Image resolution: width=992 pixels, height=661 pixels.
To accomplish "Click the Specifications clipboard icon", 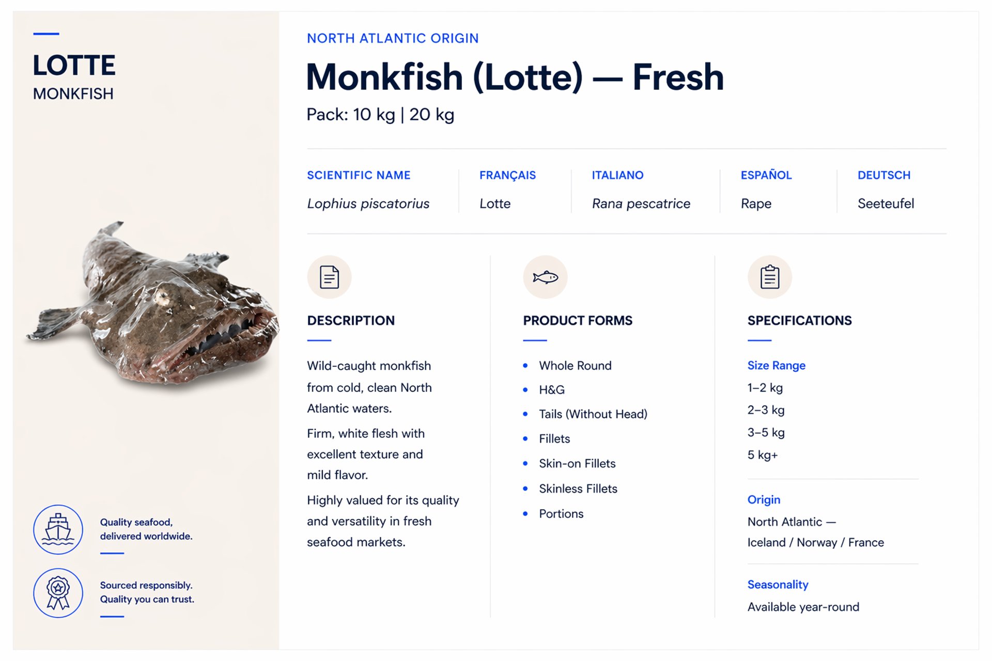I will tap(769, 277).
